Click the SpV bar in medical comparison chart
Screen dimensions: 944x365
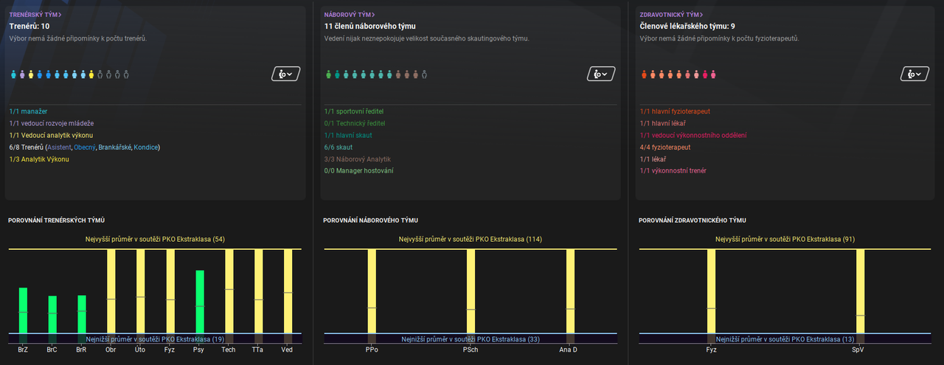(860, 296)
